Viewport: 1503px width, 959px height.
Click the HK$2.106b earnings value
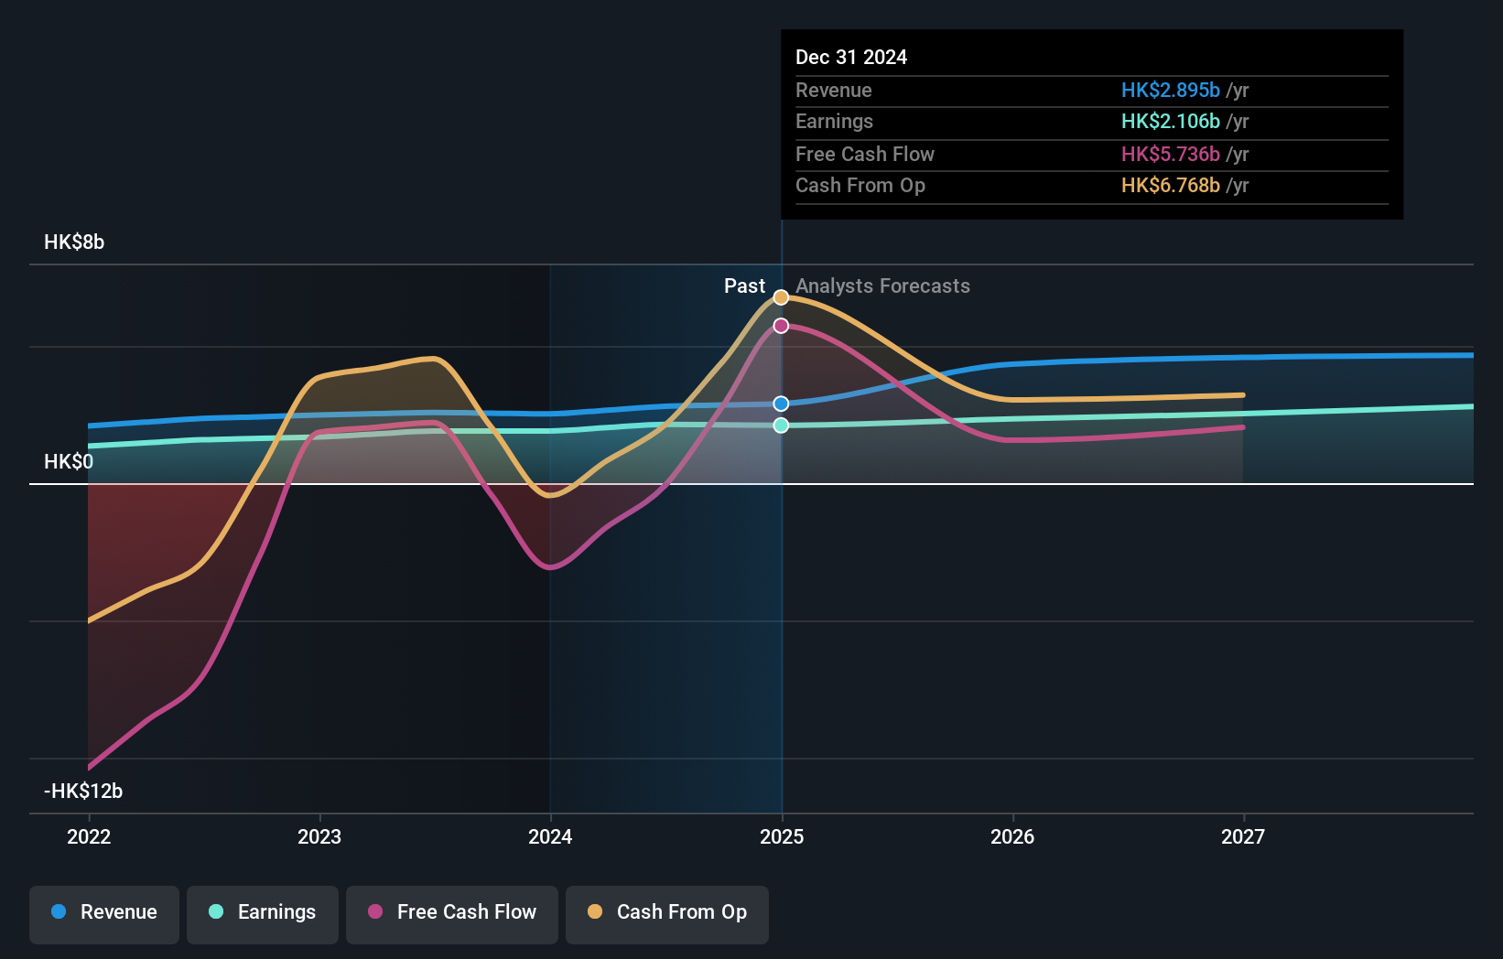(x=1171, y=122)
